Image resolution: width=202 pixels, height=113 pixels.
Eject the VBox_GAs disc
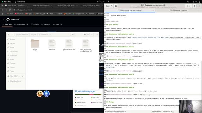coord(22,76)
